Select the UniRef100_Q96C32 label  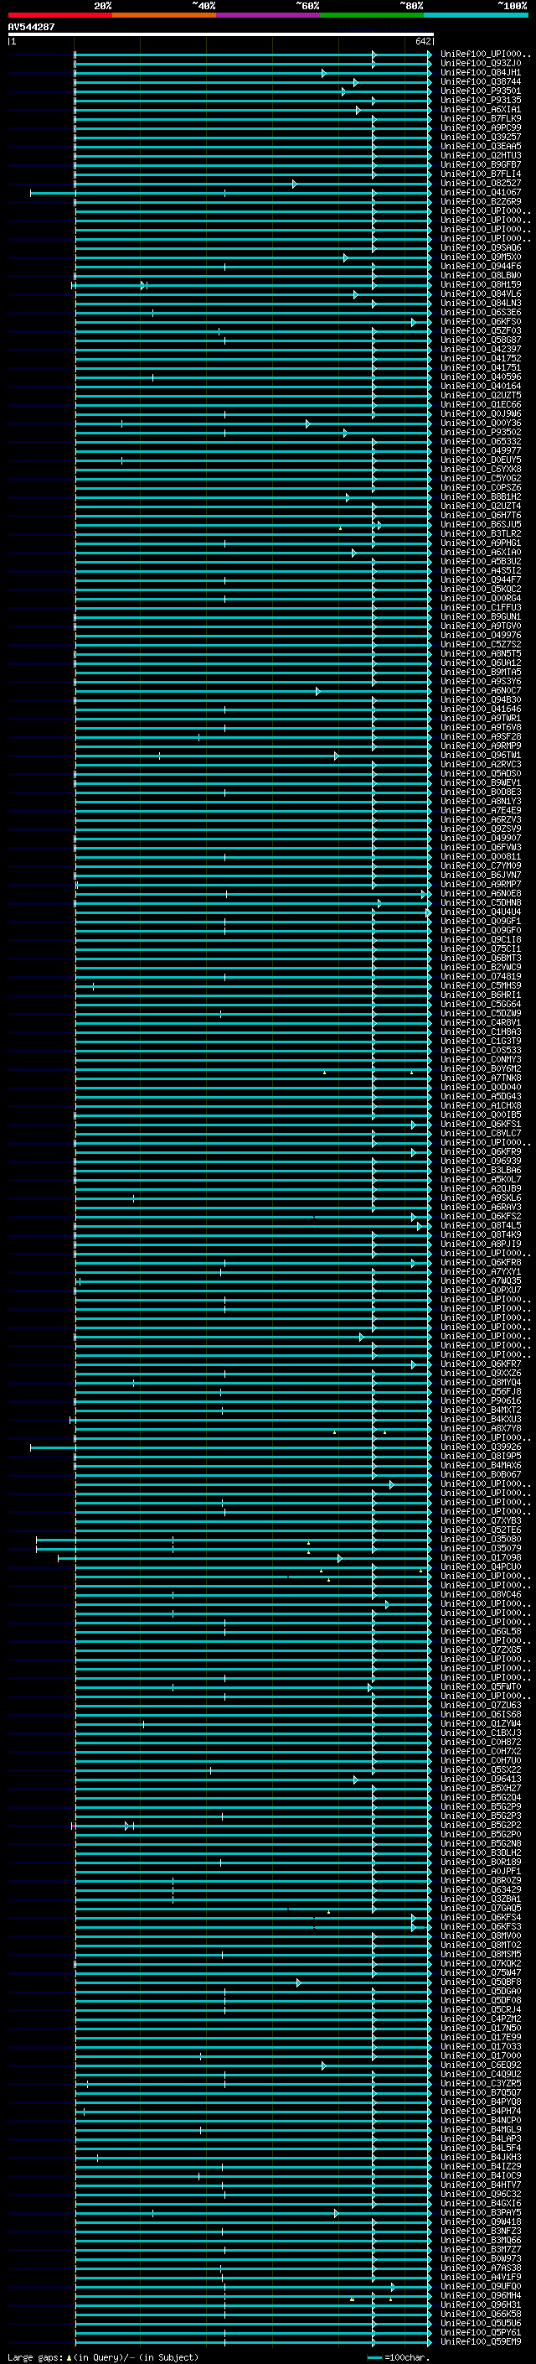tap(481, 2195)
